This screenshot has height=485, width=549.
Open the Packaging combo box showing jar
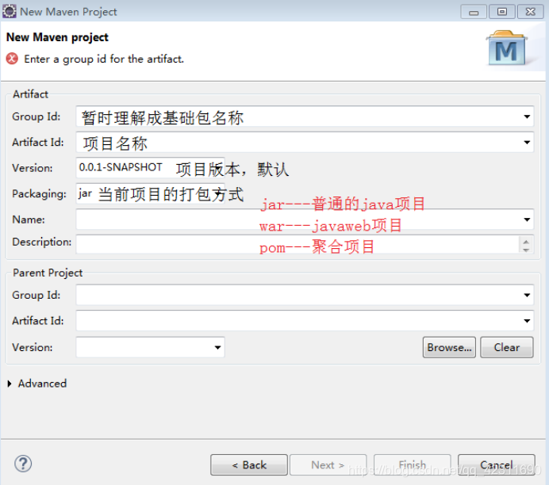[x=151, y=193]
